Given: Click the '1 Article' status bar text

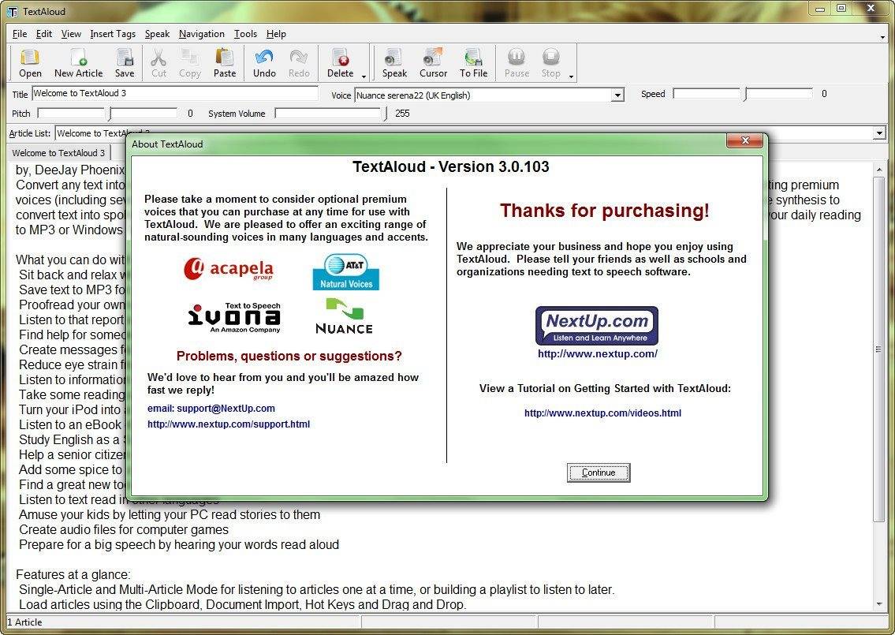Looking at the screenshot, I should tap(24, 622).
